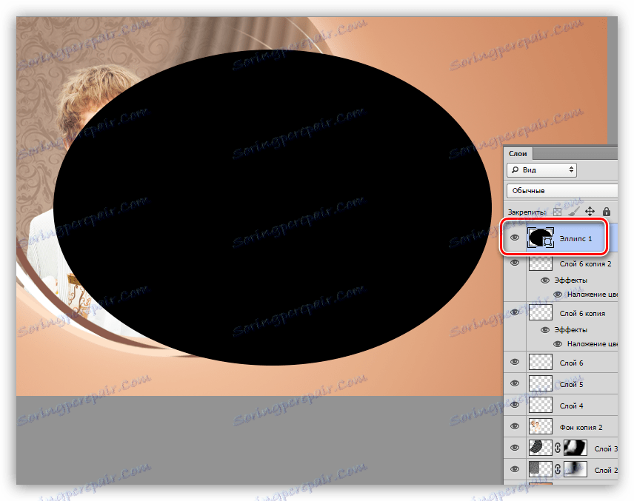Select the Слой 3 layer name

(x=606, y=449)
